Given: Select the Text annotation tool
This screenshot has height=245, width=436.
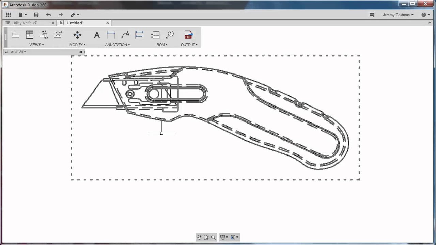Looking at the screenshot, I should click(97, 35).
